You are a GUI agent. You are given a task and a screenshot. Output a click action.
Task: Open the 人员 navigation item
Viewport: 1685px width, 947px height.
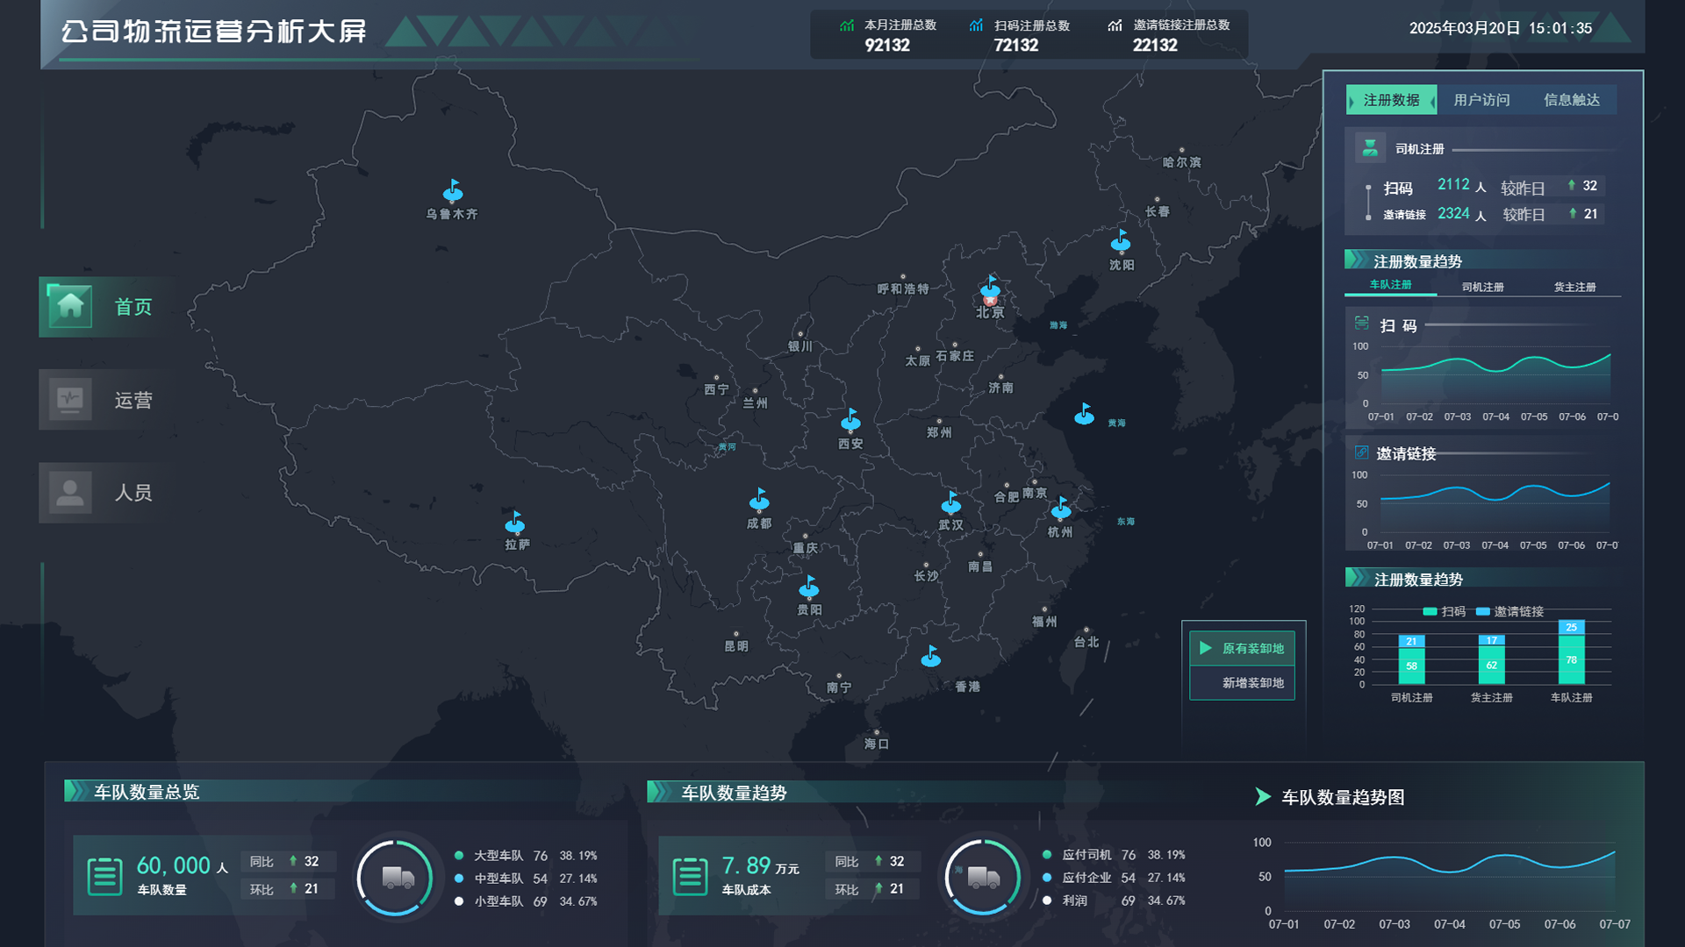coord(105,493)
